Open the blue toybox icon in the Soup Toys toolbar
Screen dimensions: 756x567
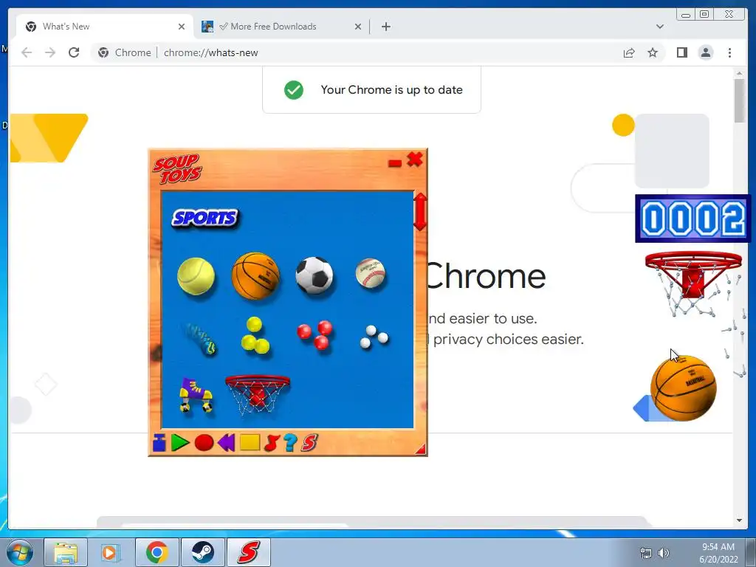pyautogui.click(x=159, y=442)
